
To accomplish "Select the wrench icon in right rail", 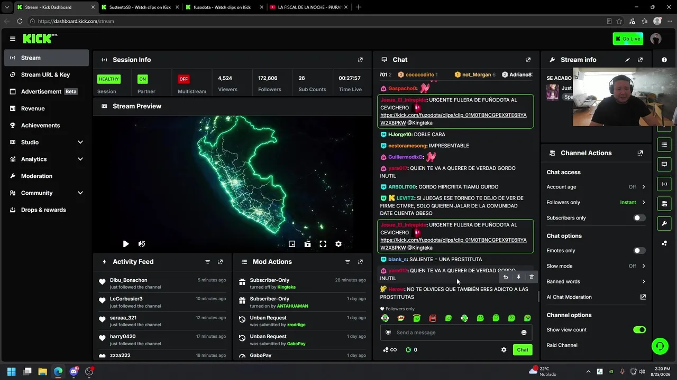I will [x=664, y=223].
